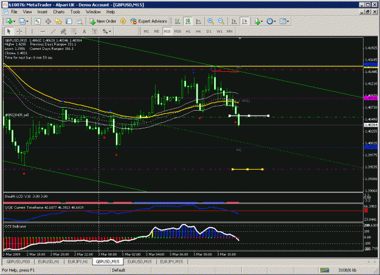Viewport: 380px width, 275px height.
Task: Switch chart to line chart style
Action: tap(198, 21)
